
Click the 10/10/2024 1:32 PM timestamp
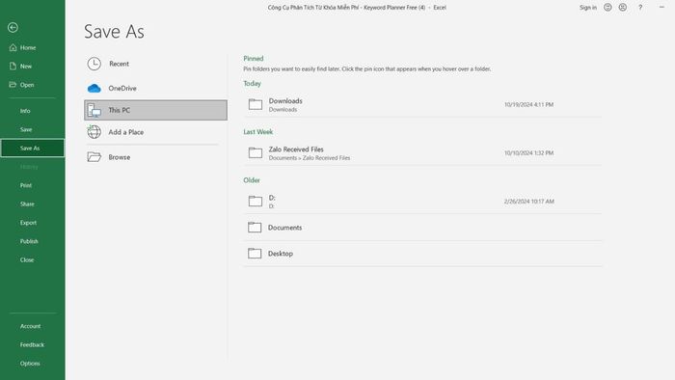point(528,152)
